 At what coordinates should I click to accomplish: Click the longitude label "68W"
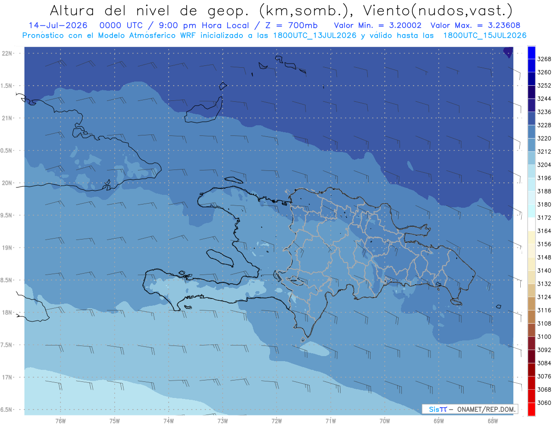(x=493, y=421)
